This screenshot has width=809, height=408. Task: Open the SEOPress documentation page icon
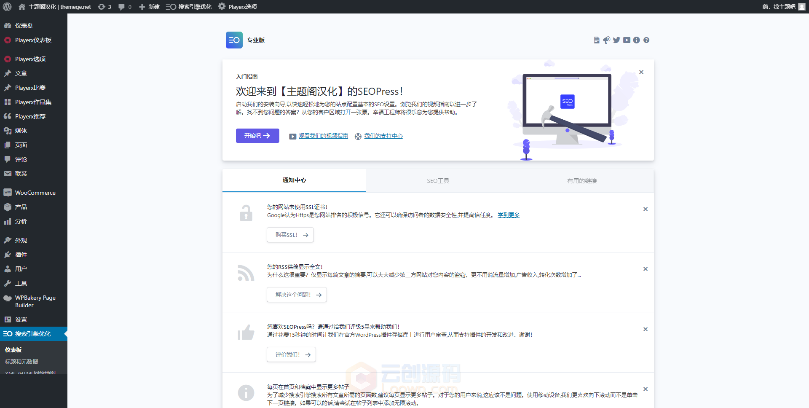pos(597,40)
